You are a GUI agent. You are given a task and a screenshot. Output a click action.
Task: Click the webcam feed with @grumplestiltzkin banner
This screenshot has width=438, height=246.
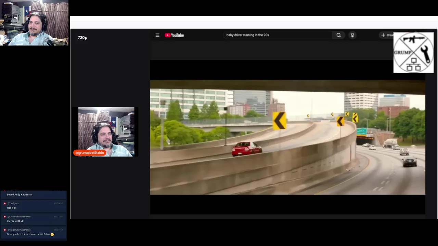click(106, 132)
